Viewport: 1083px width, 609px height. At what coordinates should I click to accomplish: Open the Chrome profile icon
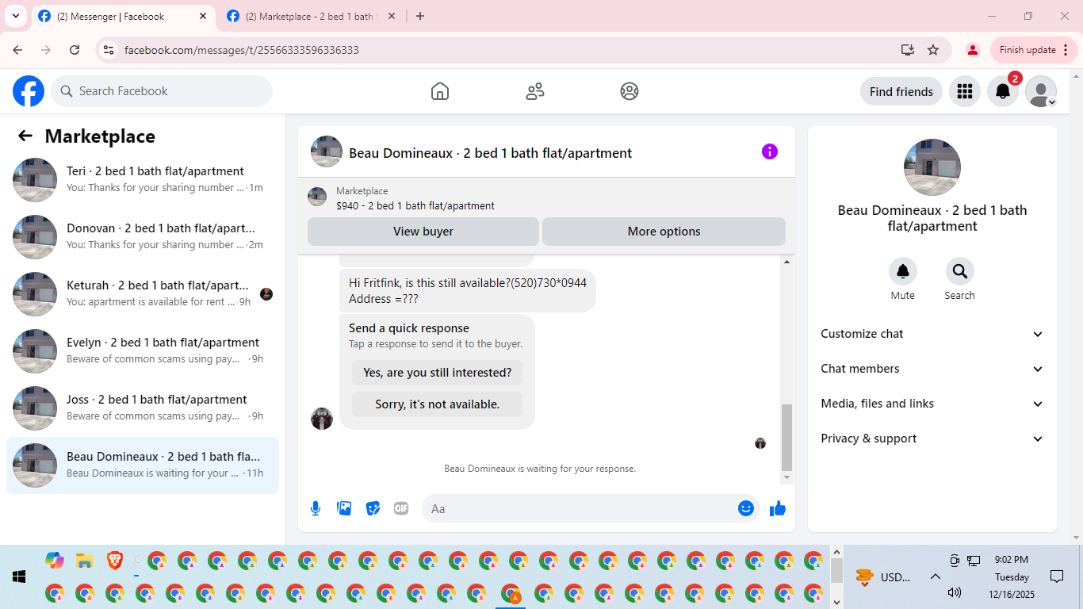click(973, 50)
